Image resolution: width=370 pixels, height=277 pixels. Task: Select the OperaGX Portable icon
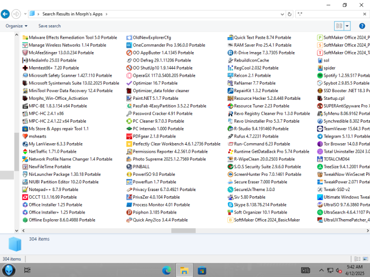[129, 75]
